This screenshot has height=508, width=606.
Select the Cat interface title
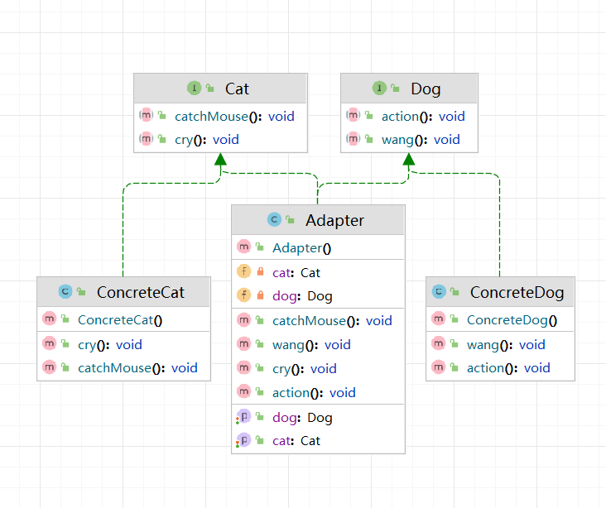(x=237, y=89)
